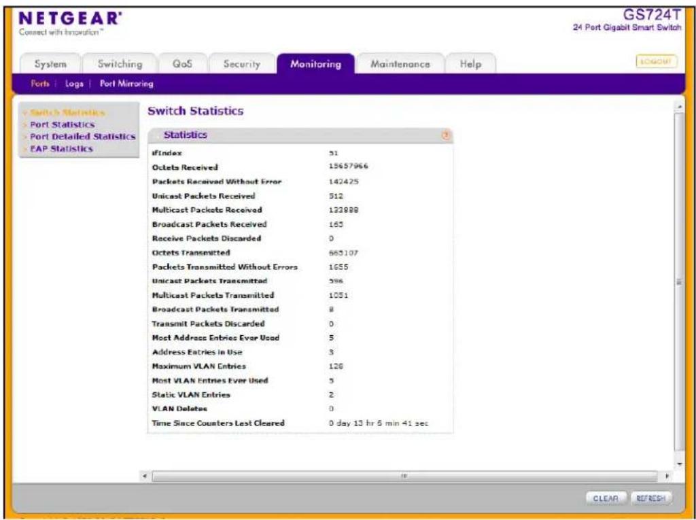Click the vertical scrollbar up arrow

(x=680, y=107)
